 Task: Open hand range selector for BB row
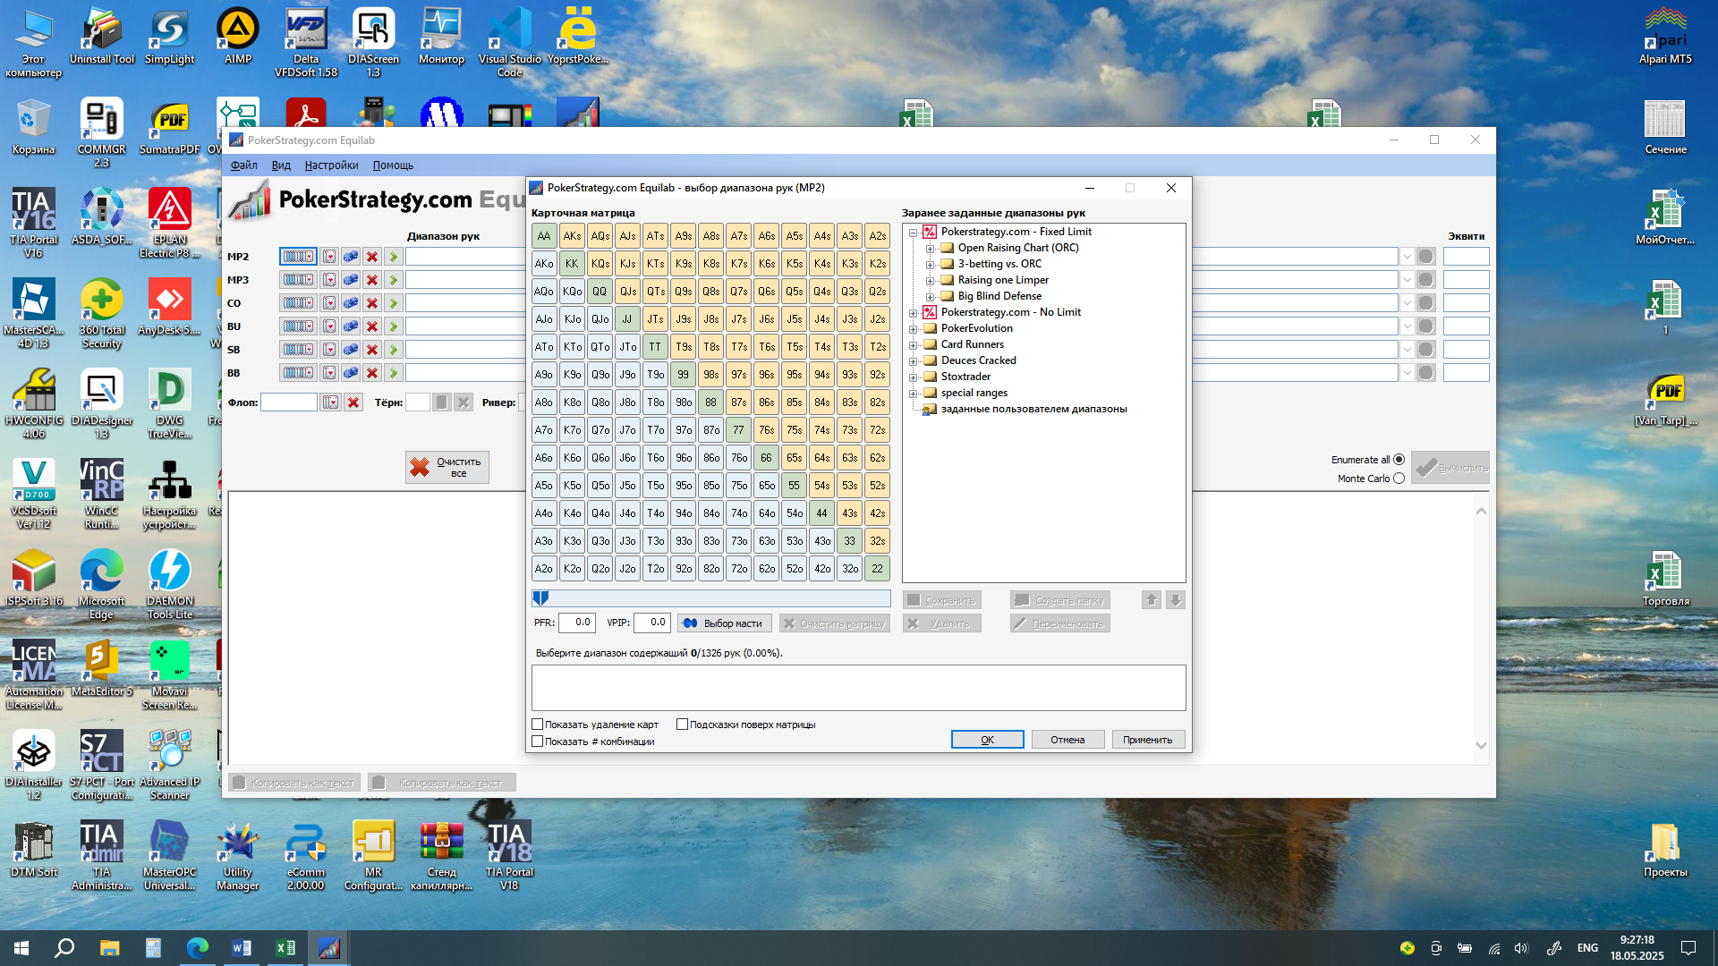click(x=298, y=373)
